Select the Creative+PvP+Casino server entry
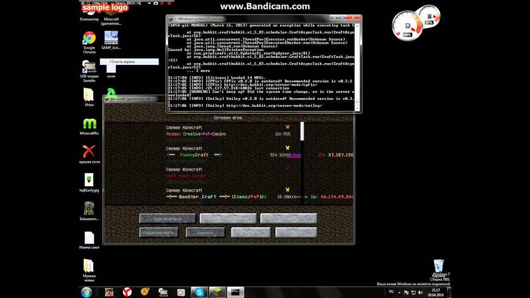 pyautogui.click(x=228, y=134)
